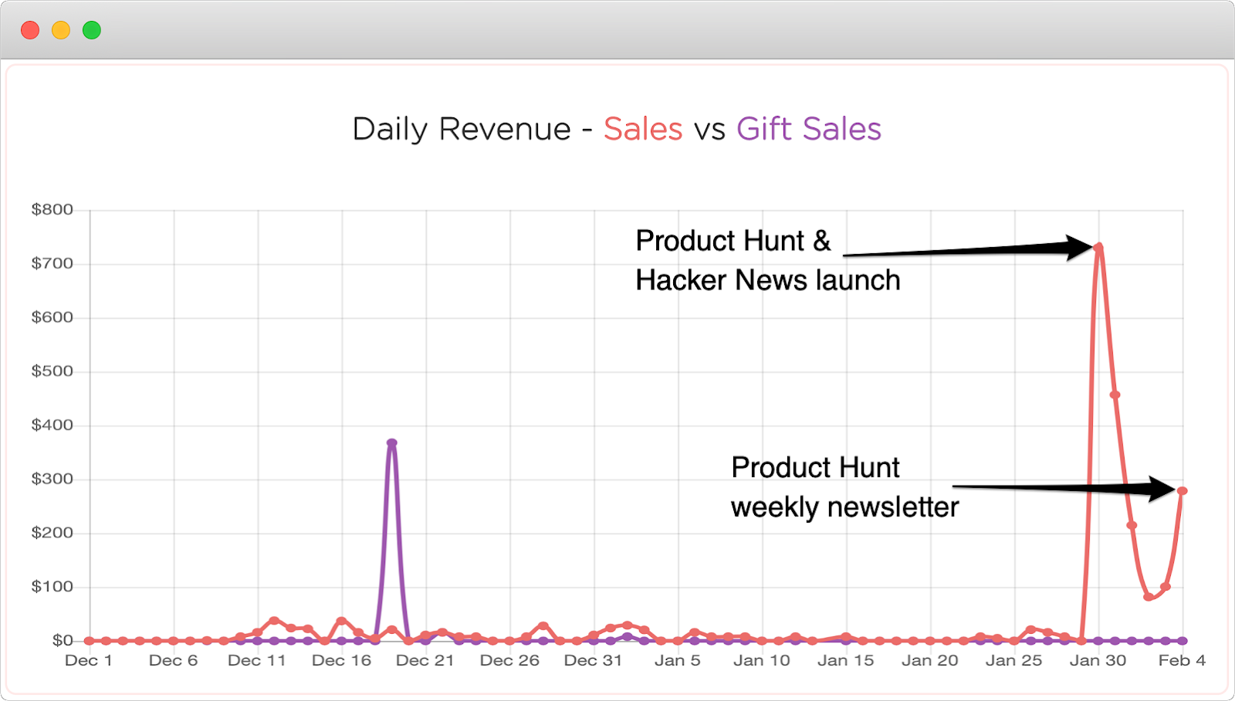The width and height of the screenshot is (1235, 701).
Task: Select the sales data point near $215
Action: click(1132, 525)
